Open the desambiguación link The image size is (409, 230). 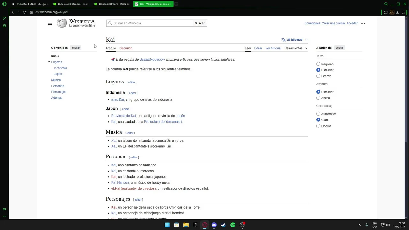click(x=152, y=59)
